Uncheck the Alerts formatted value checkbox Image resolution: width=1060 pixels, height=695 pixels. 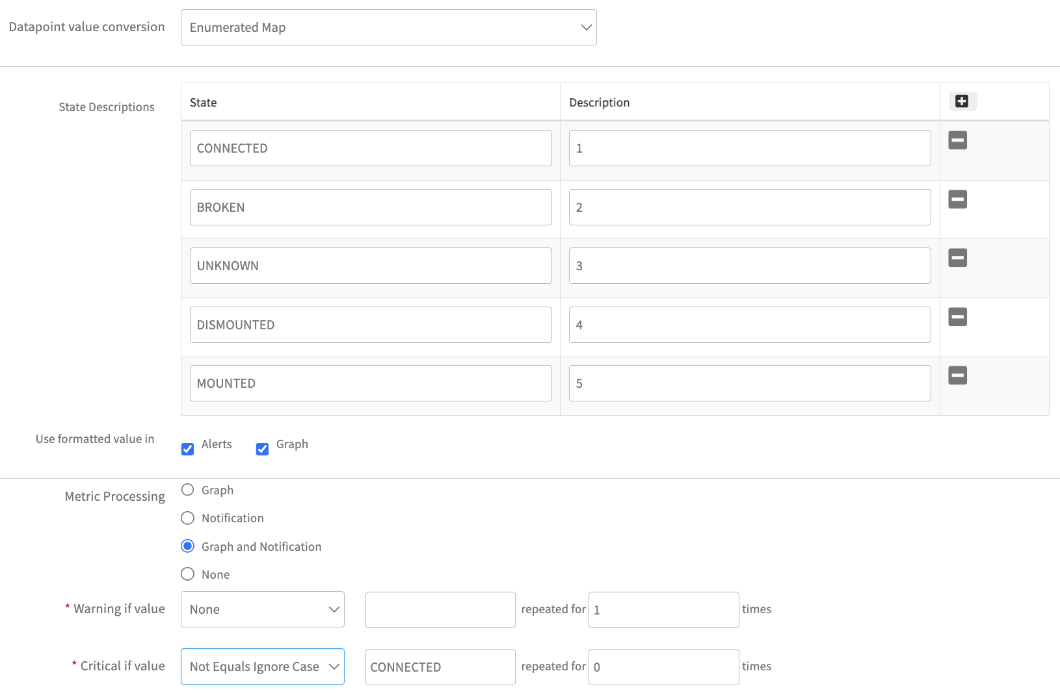[x=188, y=449]
